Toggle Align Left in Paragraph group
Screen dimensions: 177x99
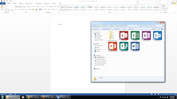pyautogui.click(x=40, y=10)
